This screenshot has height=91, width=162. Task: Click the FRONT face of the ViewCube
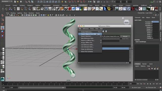[127, 22]
